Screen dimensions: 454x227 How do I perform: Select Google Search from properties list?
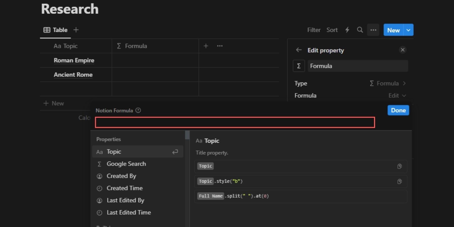126,164
